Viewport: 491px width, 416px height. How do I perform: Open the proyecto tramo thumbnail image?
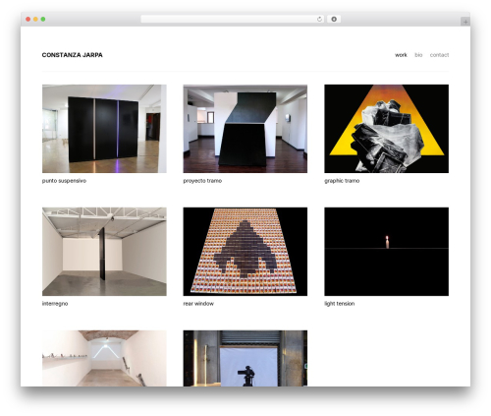click(245, 129)
